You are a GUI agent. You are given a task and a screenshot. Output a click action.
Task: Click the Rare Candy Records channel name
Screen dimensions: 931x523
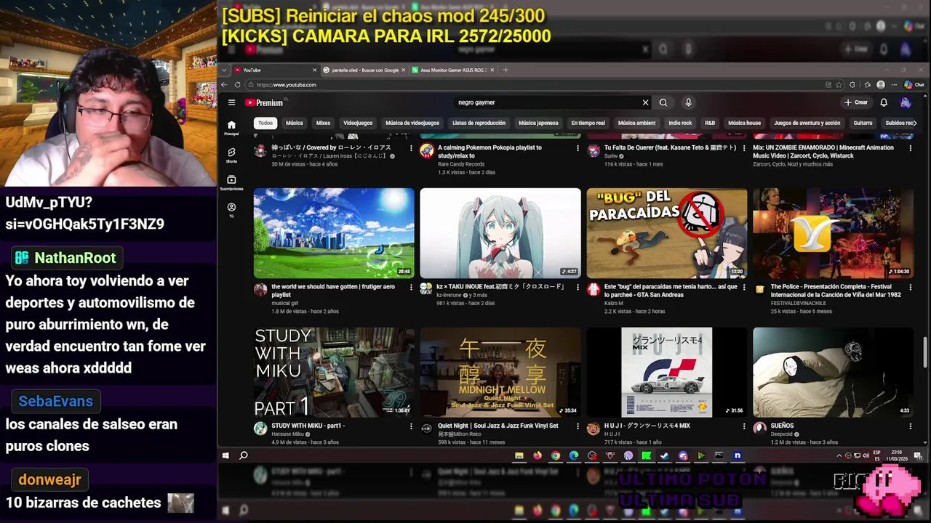tap(461, 164)
